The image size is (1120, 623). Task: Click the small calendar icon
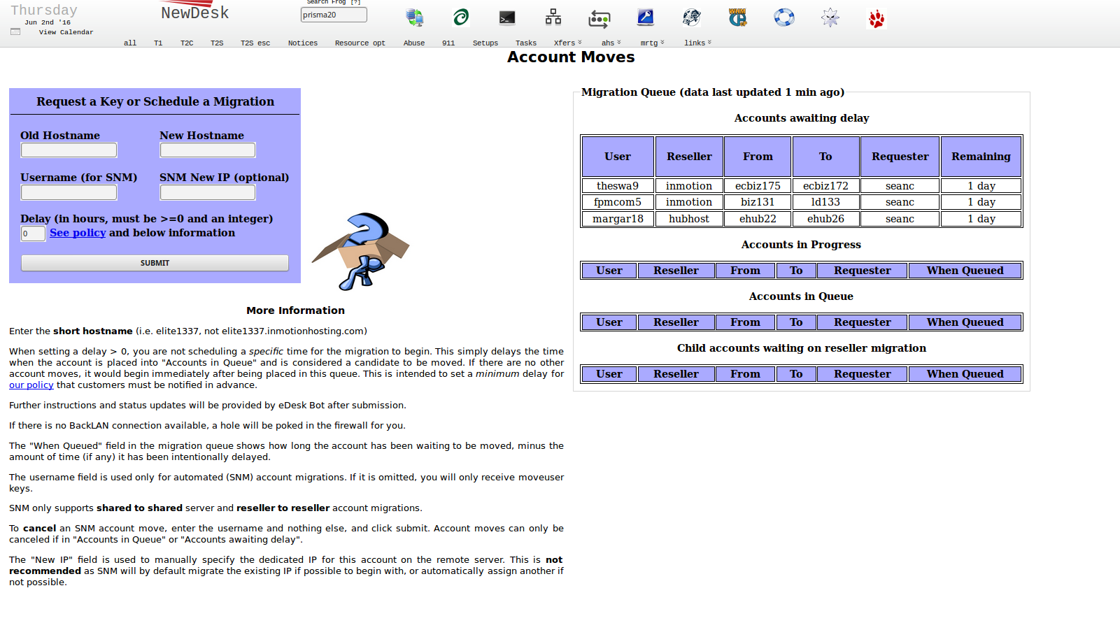pos(15,31)
